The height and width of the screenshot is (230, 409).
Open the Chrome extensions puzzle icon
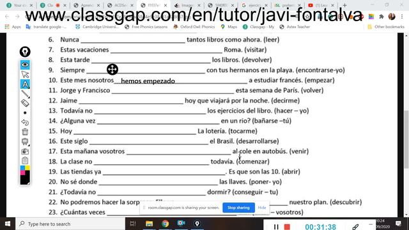[x=381, y=17]
